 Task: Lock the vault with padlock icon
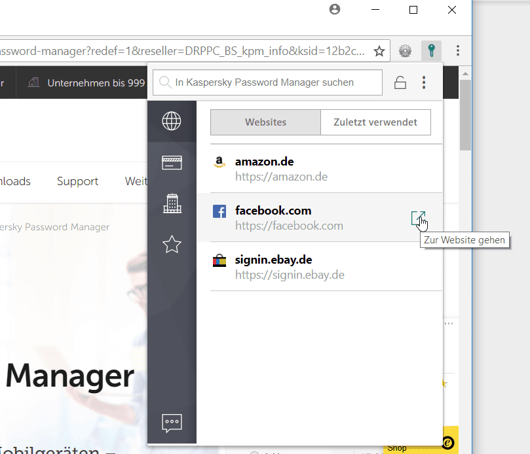(400, 82)
